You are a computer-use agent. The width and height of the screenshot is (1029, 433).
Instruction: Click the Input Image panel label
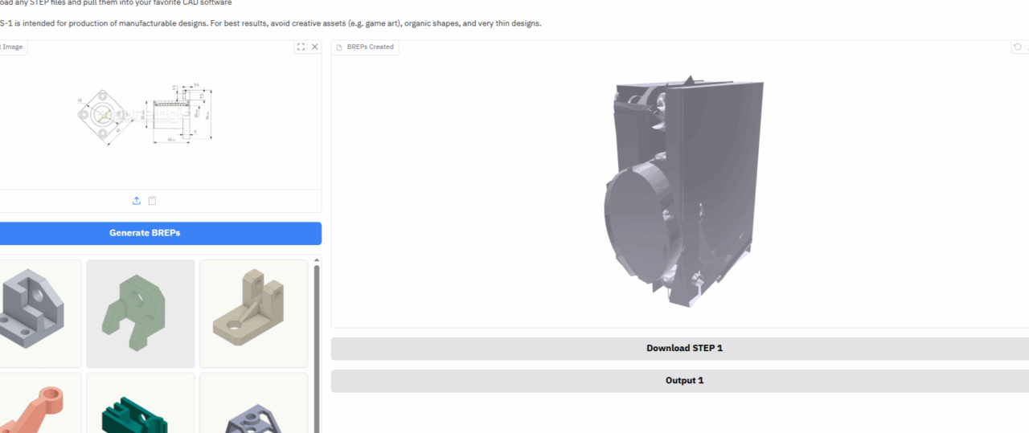[x=11, y=47]
